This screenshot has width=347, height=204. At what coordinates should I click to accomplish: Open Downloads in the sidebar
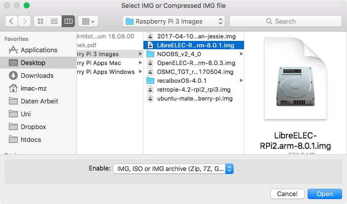coord(38,75)
